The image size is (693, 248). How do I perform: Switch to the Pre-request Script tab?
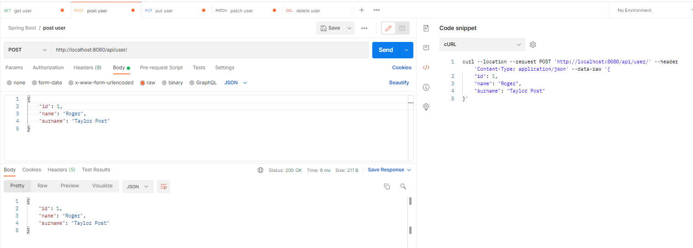point(161,67)
